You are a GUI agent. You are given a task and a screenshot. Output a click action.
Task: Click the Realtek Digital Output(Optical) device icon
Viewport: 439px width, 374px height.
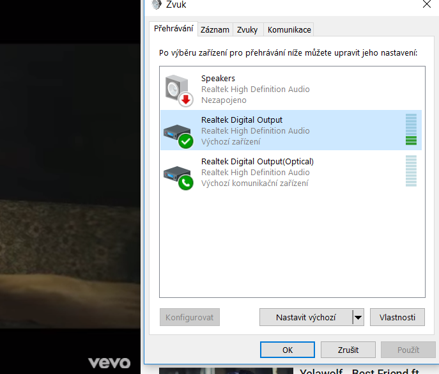coord(178,178)
